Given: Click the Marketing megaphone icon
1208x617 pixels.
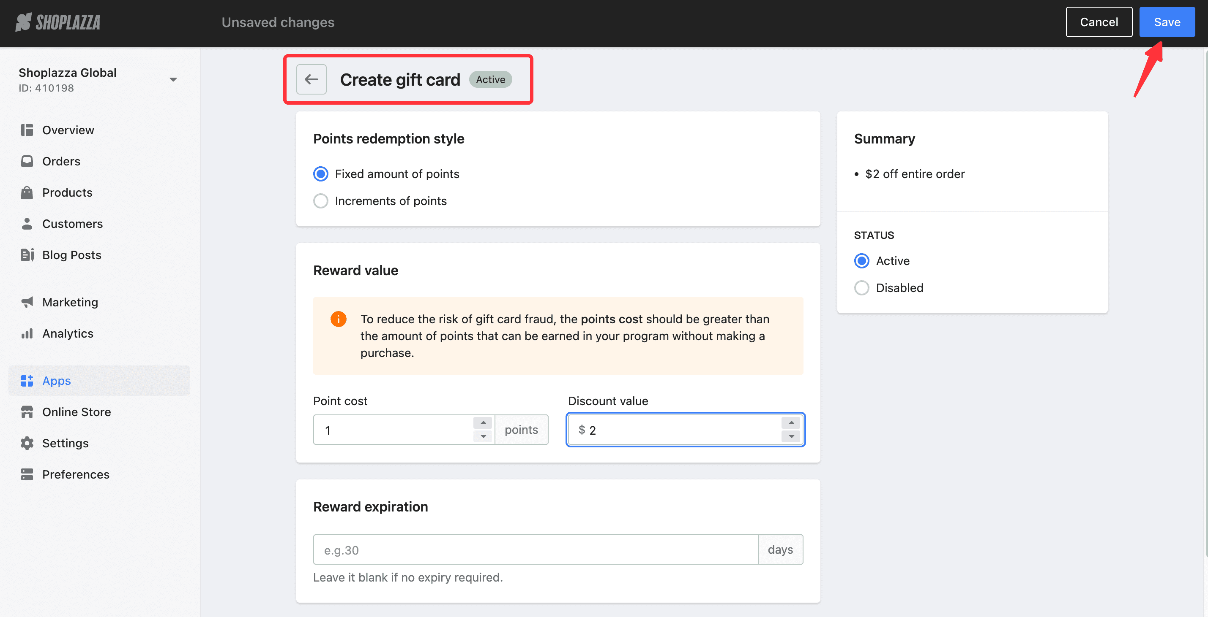Looking at the screenshot, I should tap(27, 302).
